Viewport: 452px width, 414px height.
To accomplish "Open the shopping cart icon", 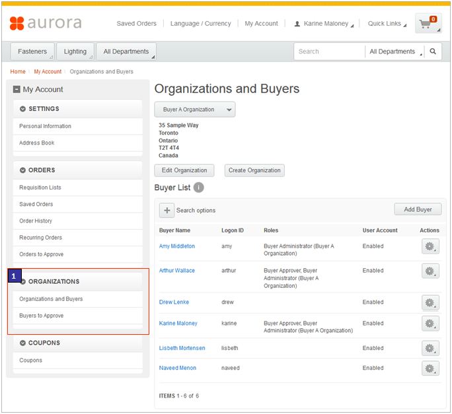I will (x=427, y=24).
